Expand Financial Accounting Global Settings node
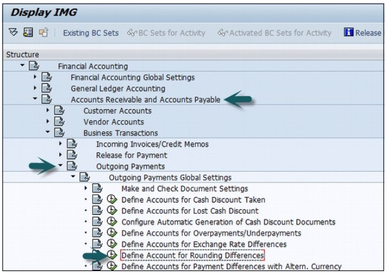387x274 pixels. [35, 77]
